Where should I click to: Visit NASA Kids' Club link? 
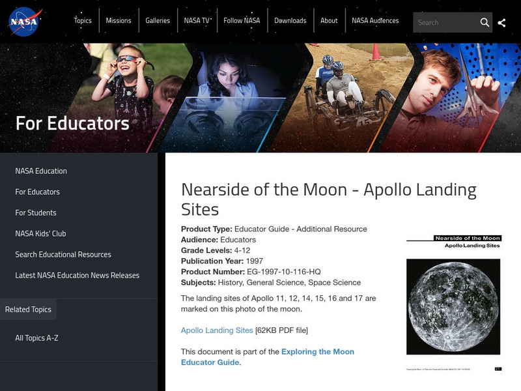coord(40,234)
